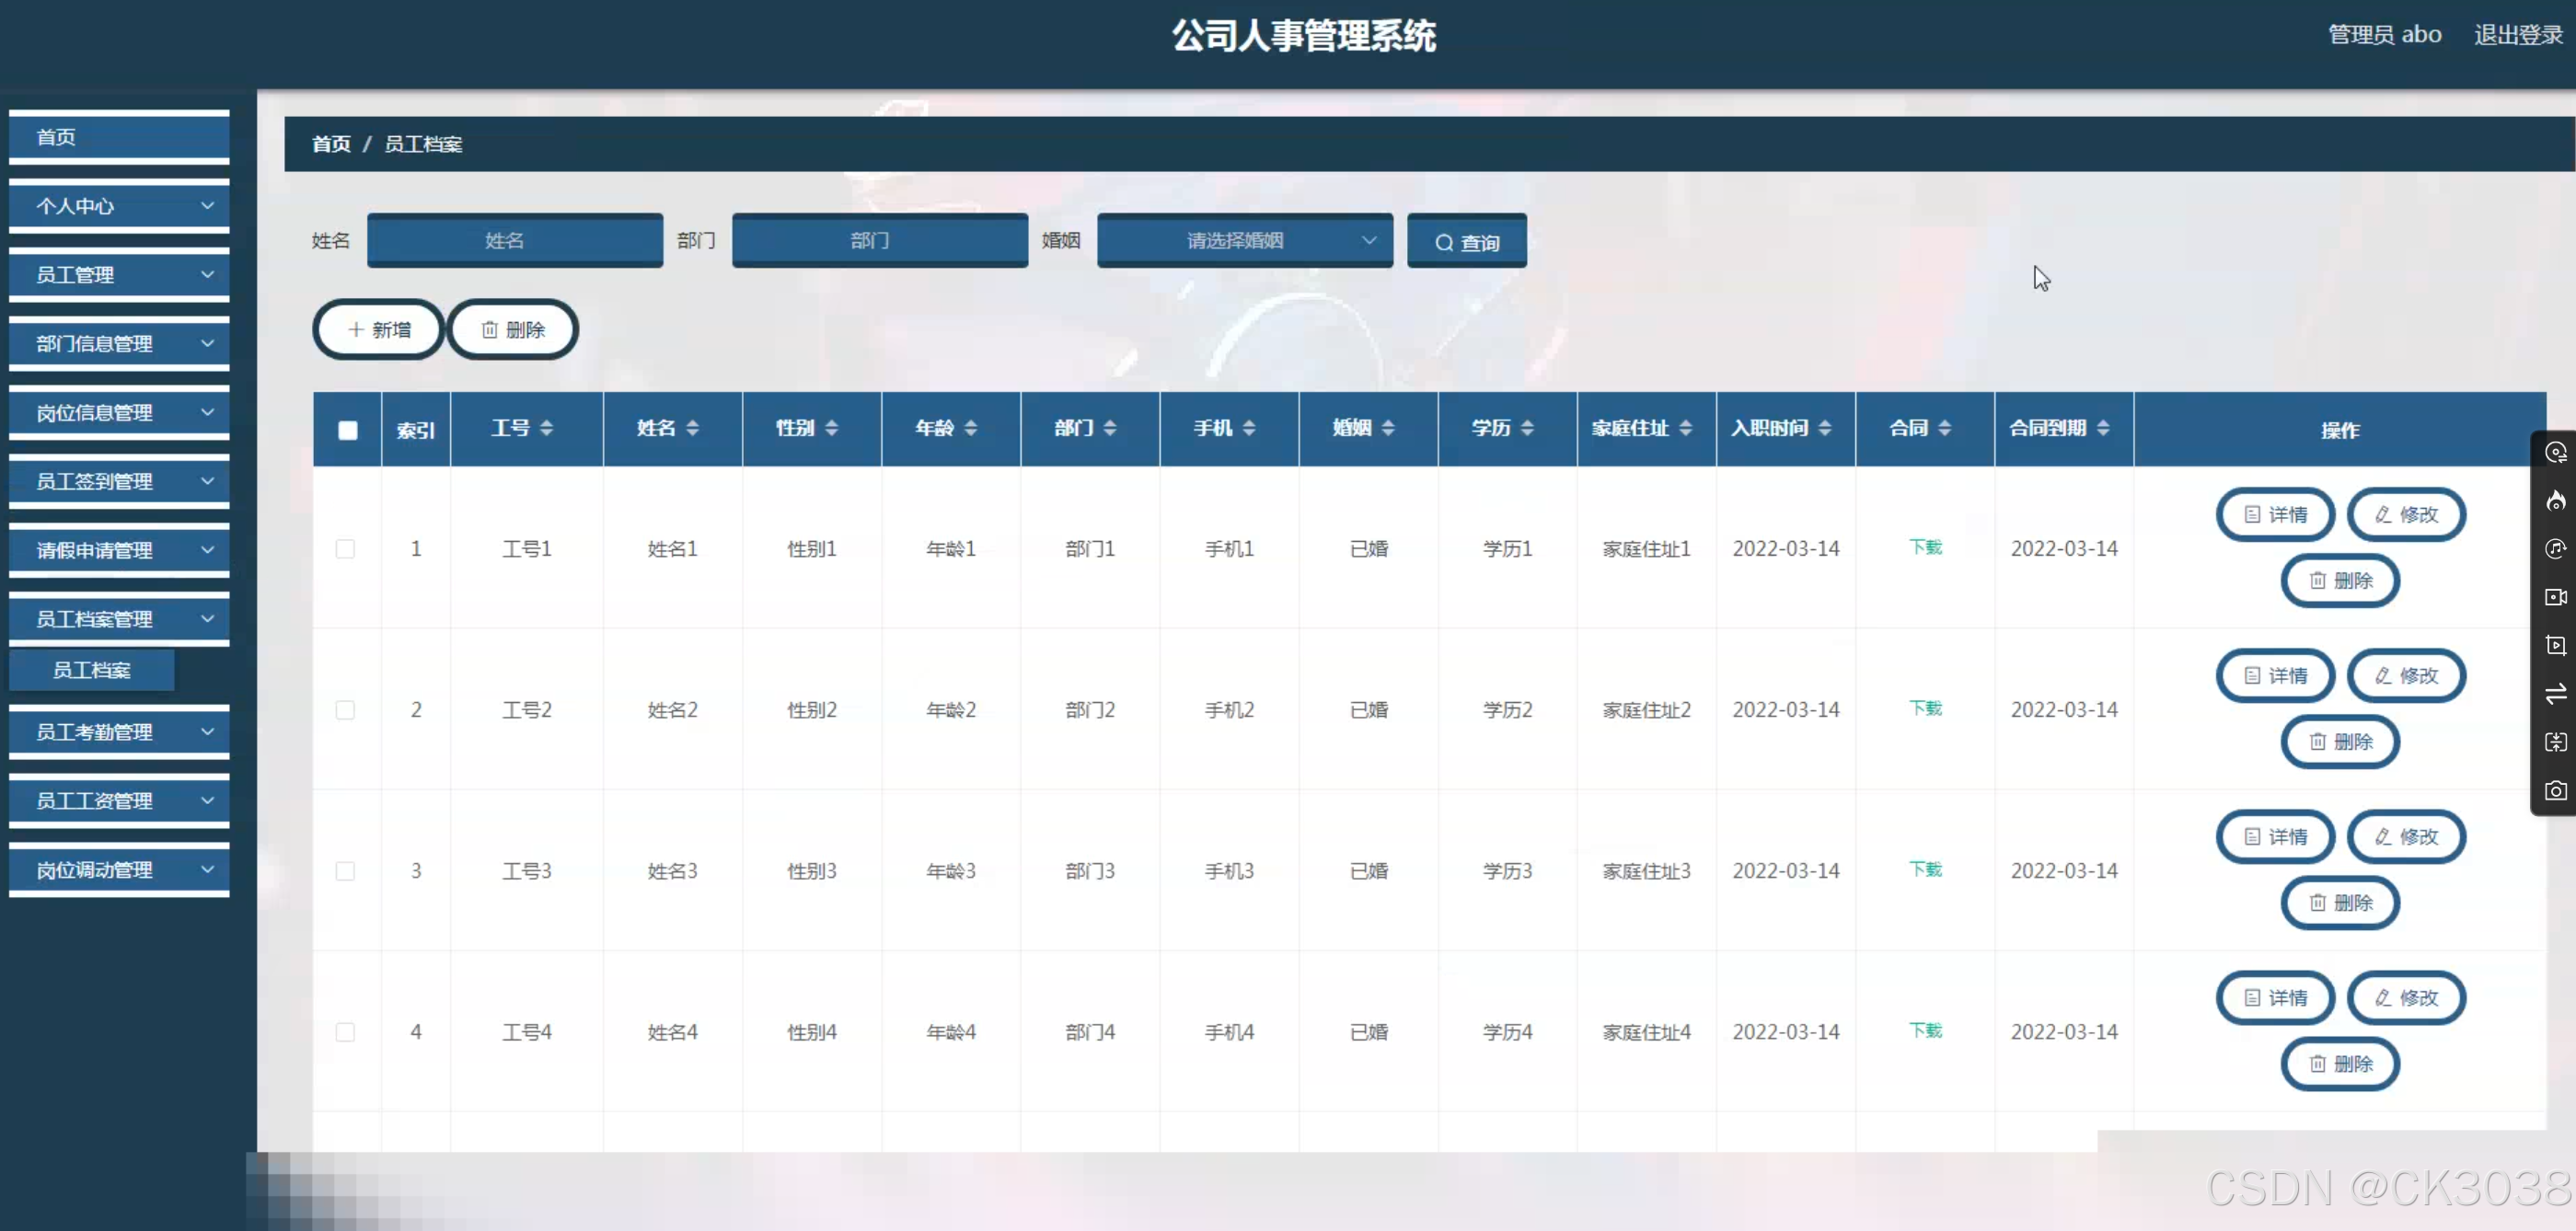Click the 新增 add button
This screenshot has width=2576, height=1231.
pos(378,330)
